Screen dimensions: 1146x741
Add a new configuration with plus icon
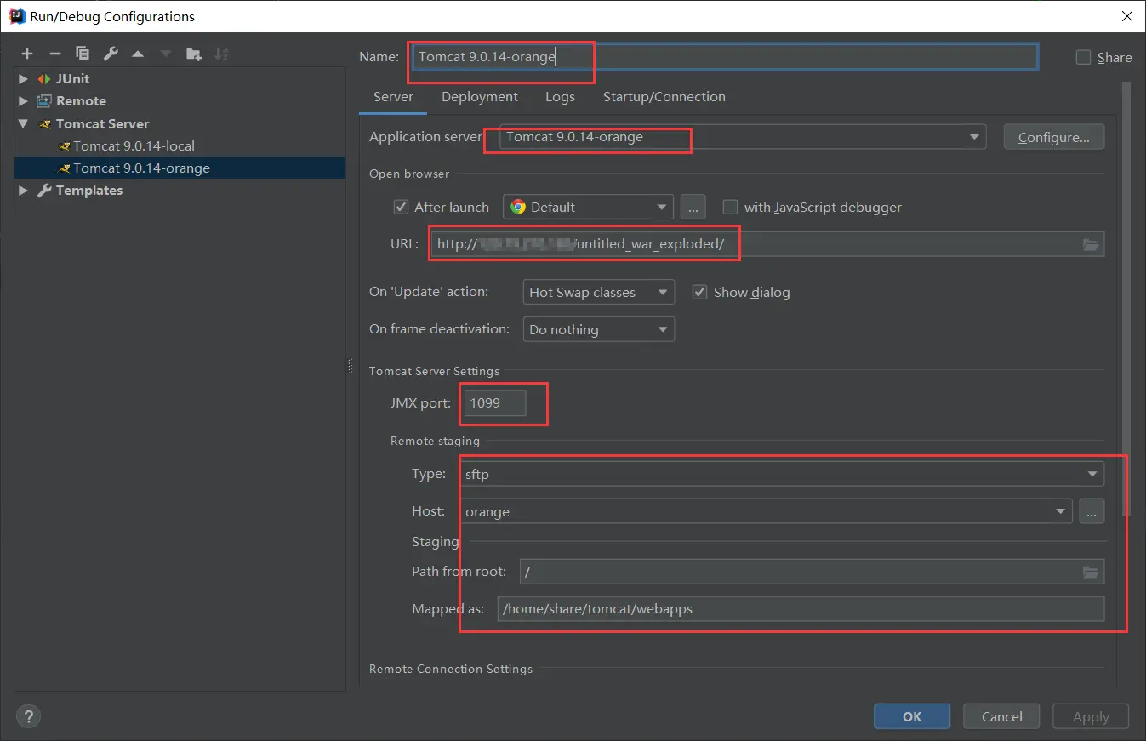pos(27,54)
